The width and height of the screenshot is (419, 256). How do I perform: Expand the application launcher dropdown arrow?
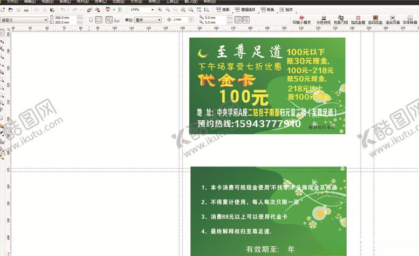pyautogui.click(x=114, y=10)
